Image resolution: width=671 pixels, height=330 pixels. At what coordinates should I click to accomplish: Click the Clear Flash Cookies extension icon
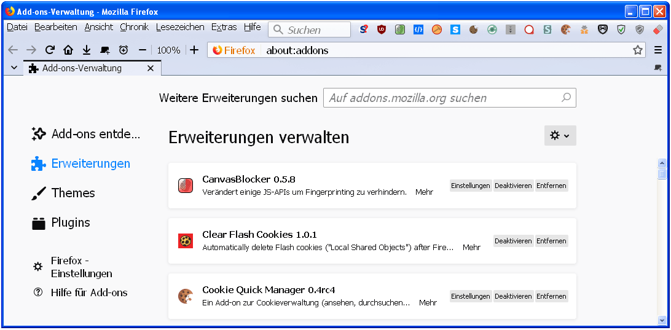[186, 241]
